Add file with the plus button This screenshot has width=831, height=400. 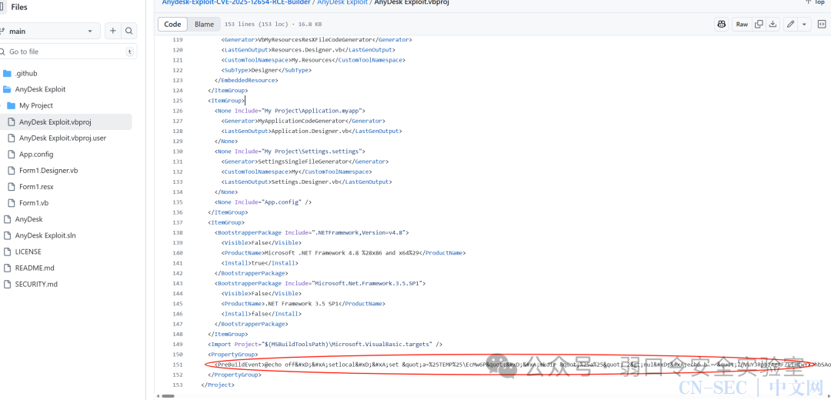pyautogui.click(x=112, y=32)
